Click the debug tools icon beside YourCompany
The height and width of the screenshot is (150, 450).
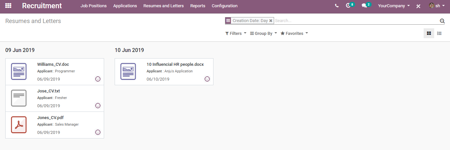pyautogui.click(x=418, y=6)
